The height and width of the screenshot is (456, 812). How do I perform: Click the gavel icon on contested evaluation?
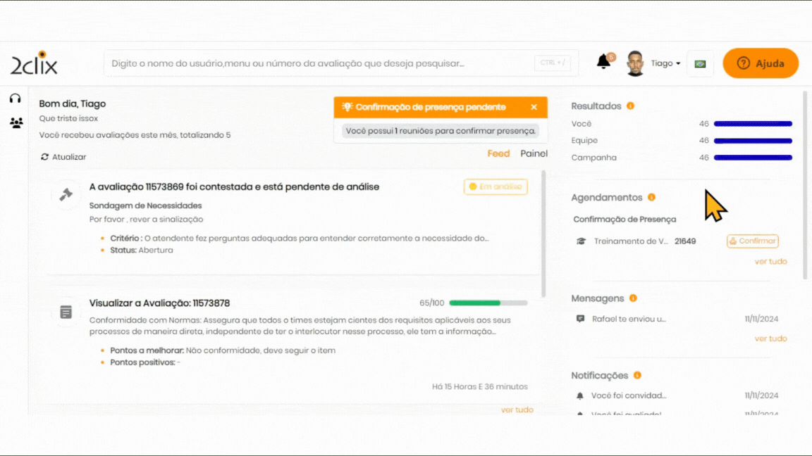tap(66, 194)
